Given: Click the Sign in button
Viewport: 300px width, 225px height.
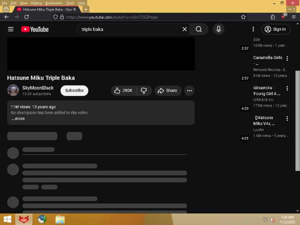Looking at the screenshot, I should tap(276, 29).
